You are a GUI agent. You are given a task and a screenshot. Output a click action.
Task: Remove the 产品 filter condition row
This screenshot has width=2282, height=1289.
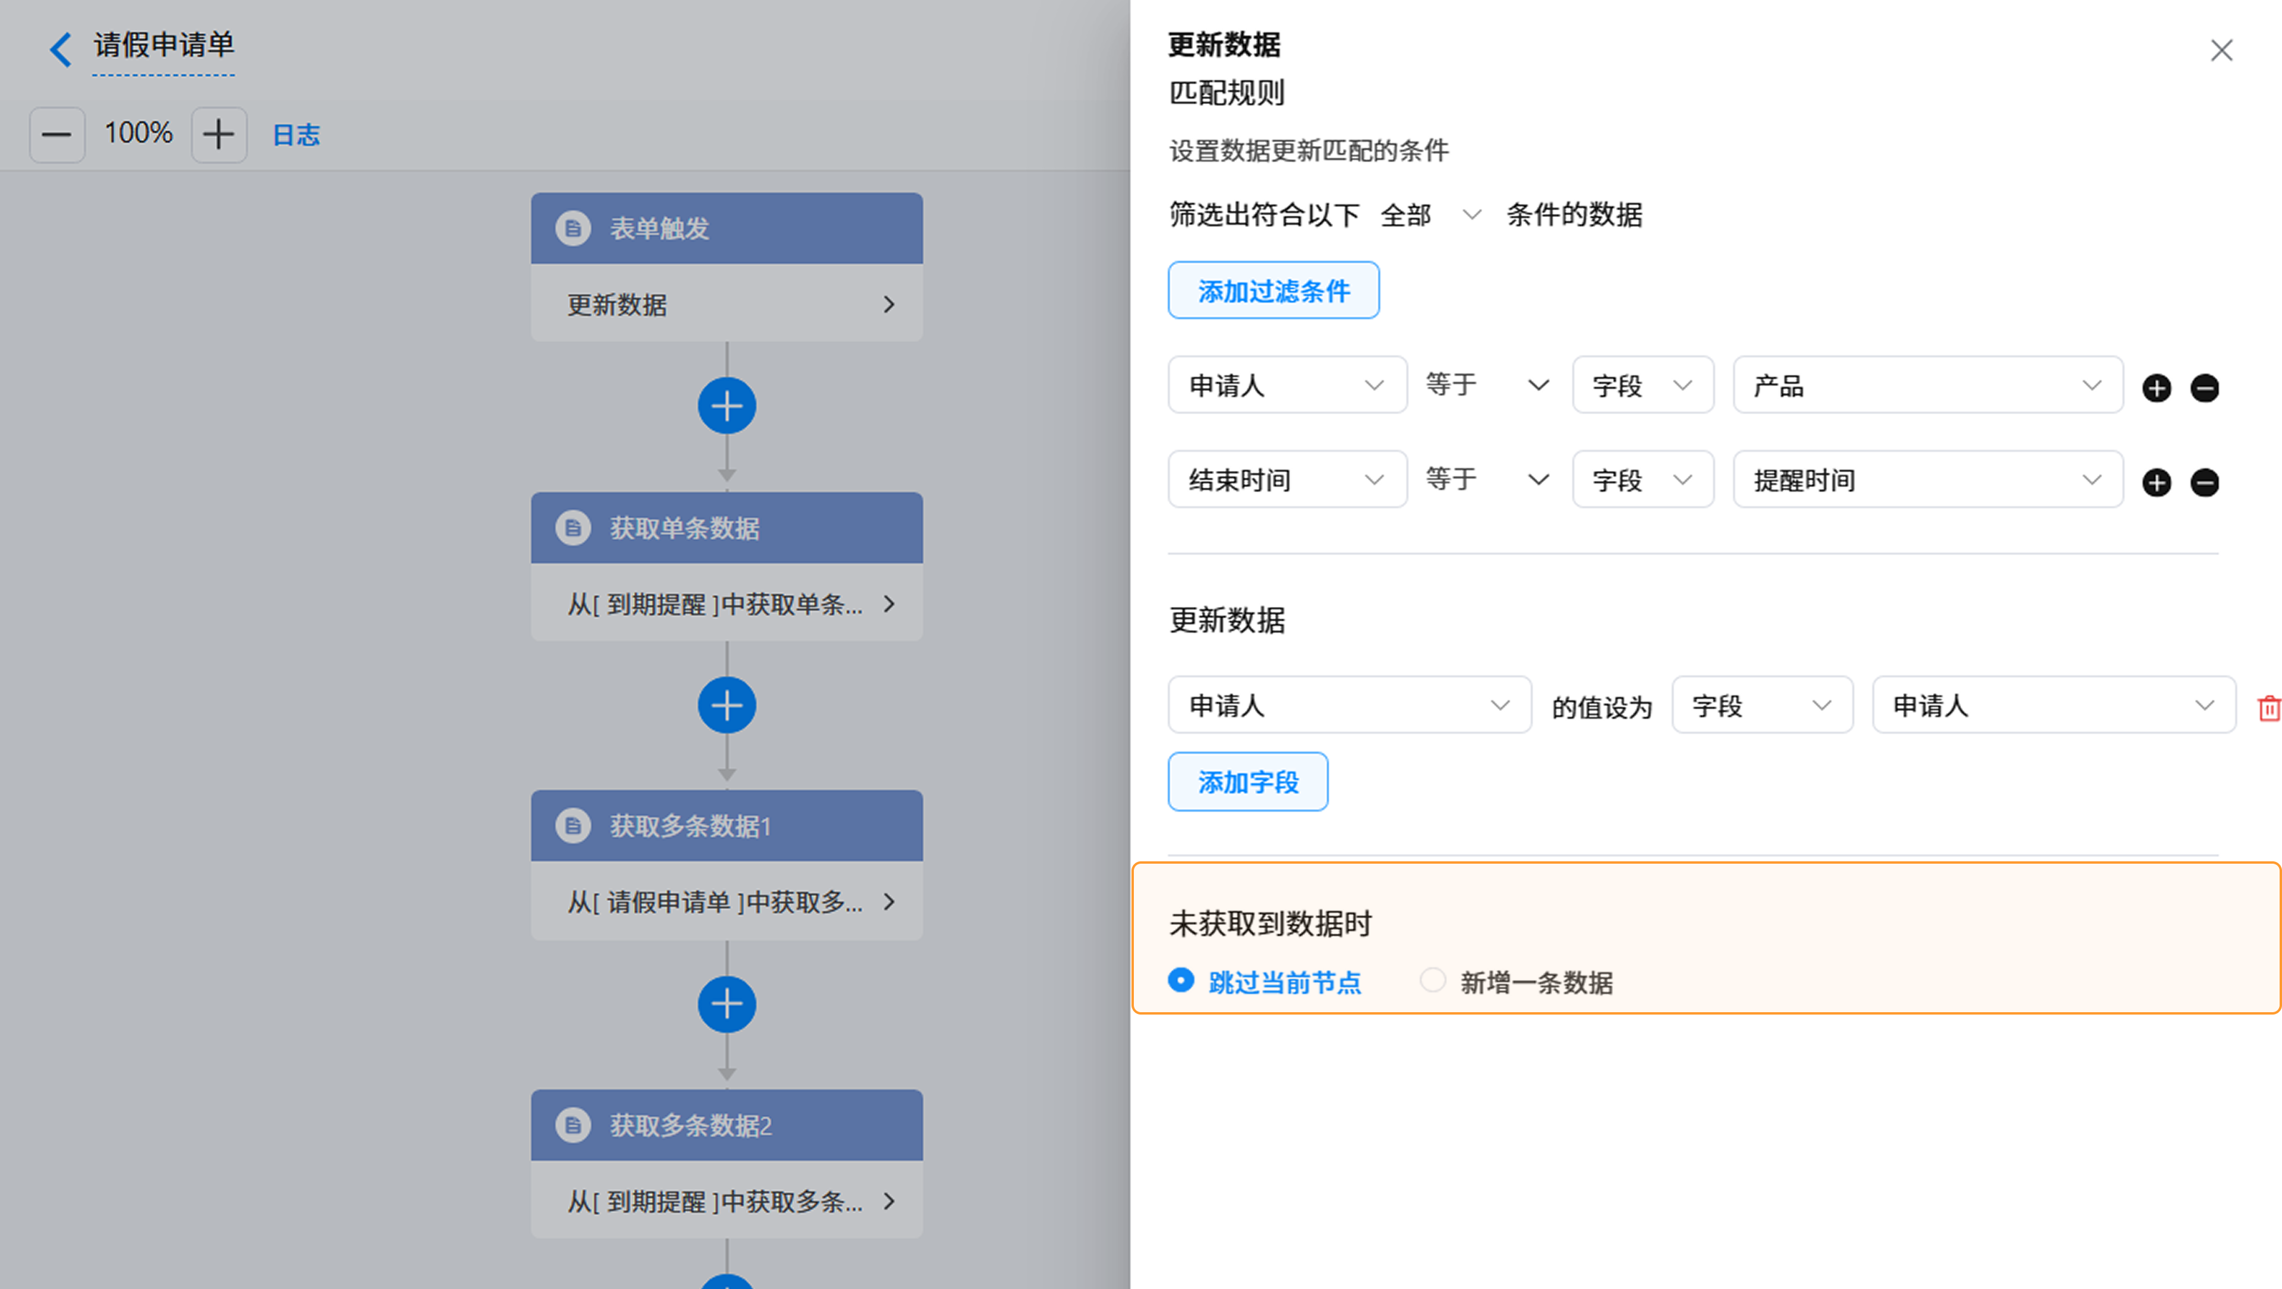click(2204, 388)
